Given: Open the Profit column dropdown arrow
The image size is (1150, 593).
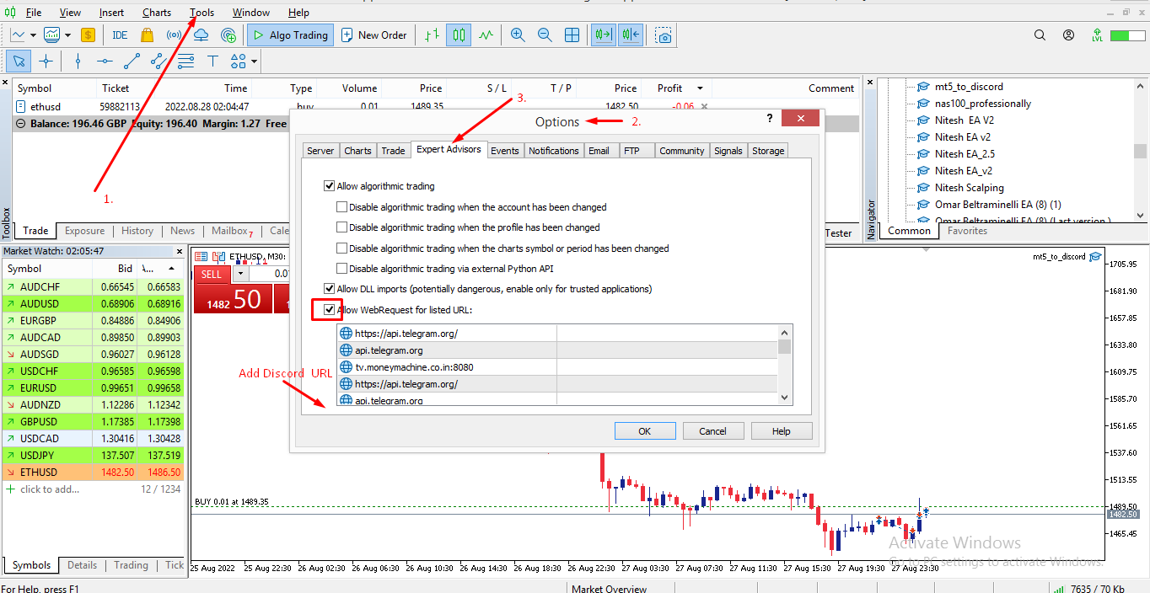Looking at the screenshot, I should pos(700,88).
